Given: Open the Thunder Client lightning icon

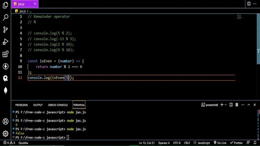Looking at the screenshot, I should 5,66.
